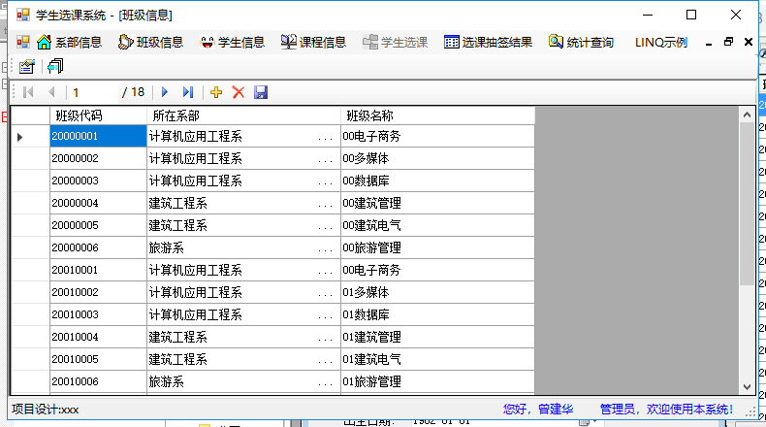Click the vertical scrollbar thumb of the grid

[x=747, y=204]
